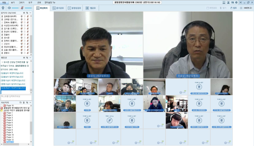The height and width of the screenshot is (146, 254).
Task: Click the trash icon in 자료목록 panel header
Action: pyautogui.click(x=24, y=103)
